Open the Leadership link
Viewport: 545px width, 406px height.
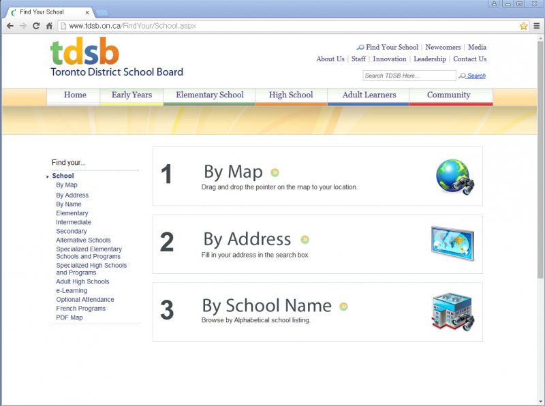(x=430, y=59)
